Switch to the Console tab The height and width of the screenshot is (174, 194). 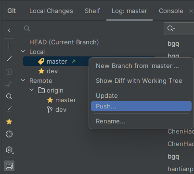(171, 11)
